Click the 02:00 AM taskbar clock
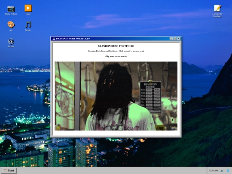 pos(213,171)
